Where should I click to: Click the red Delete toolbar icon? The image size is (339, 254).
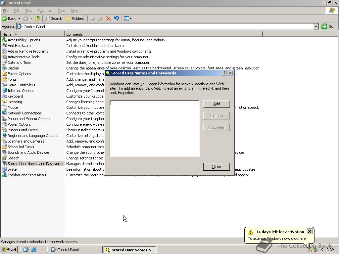tap(109, 19)
